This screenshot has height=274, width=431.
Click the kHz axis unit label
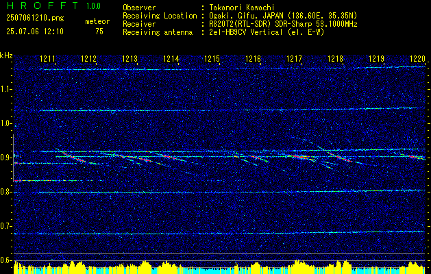(x=6, y=55)
